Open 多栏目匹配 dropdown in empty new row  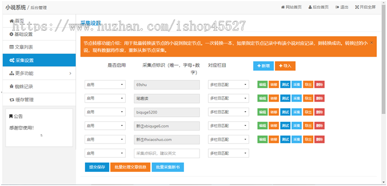228,153
